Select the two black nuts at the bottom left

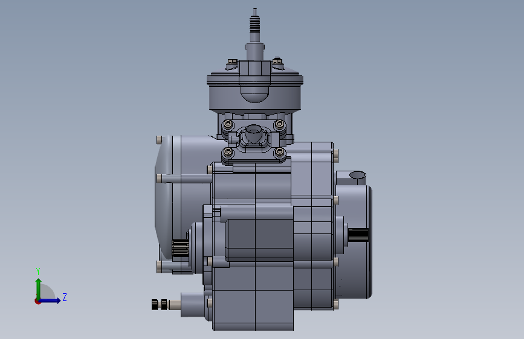click(x=159, y=305)
